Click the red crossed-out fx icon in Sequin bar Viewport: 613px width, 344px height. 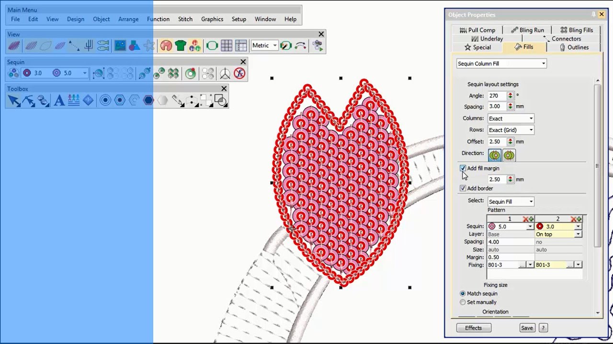[x=239, y=73]
